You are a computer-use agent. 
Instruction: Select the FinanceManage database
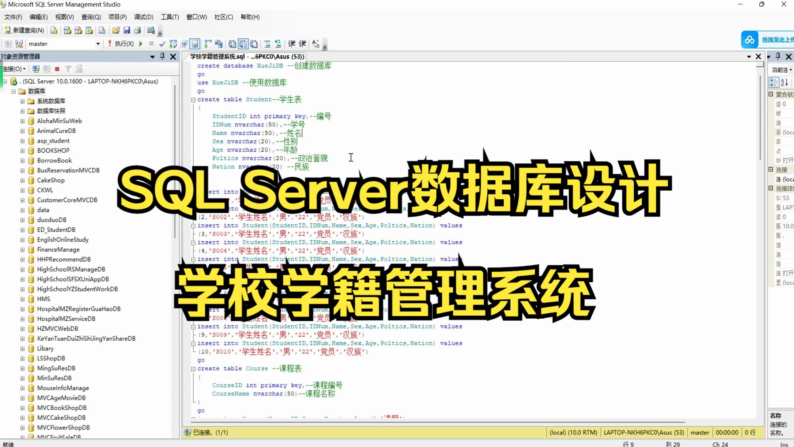tap(58, 250)
